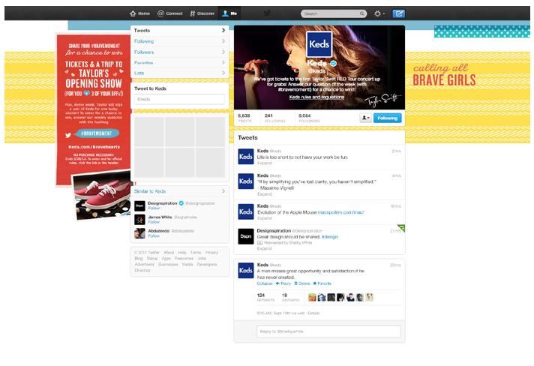Image resolution: width=534 pixels, height=366 pixels.
Task: Open Keds rules and regulations link
Action: tap(316, 97)
